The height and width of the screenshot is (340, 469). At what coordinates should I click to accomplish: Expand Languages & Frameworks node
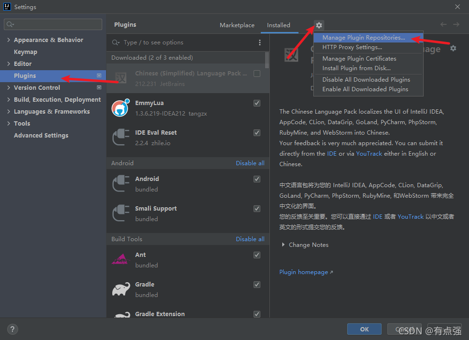pos(9,112)
